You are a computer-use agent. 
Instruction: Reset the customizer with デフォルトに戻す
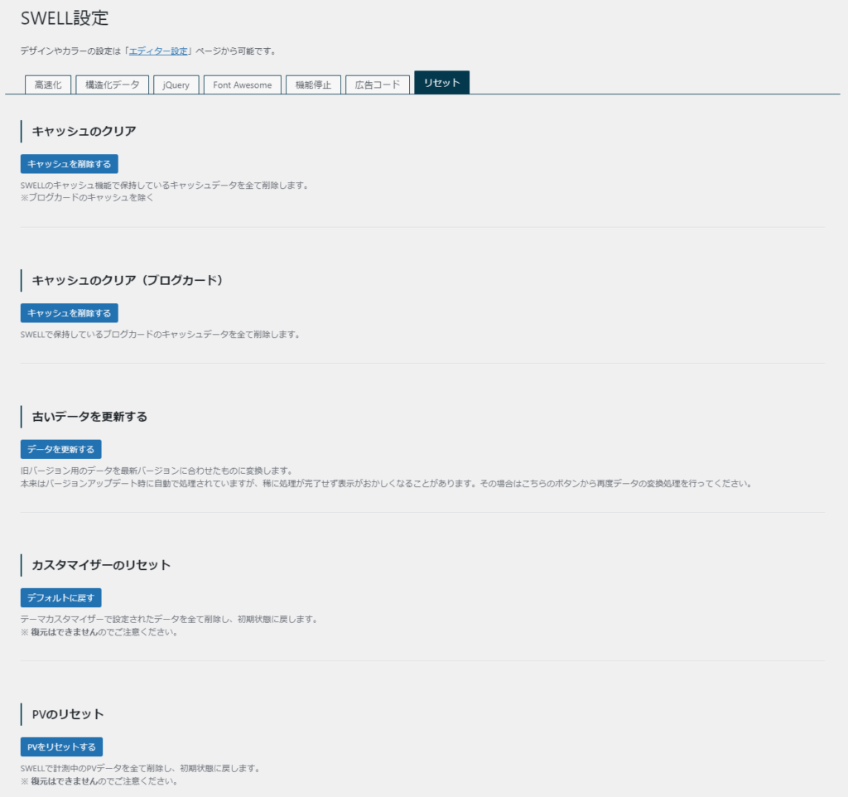[x=61, y=597]
